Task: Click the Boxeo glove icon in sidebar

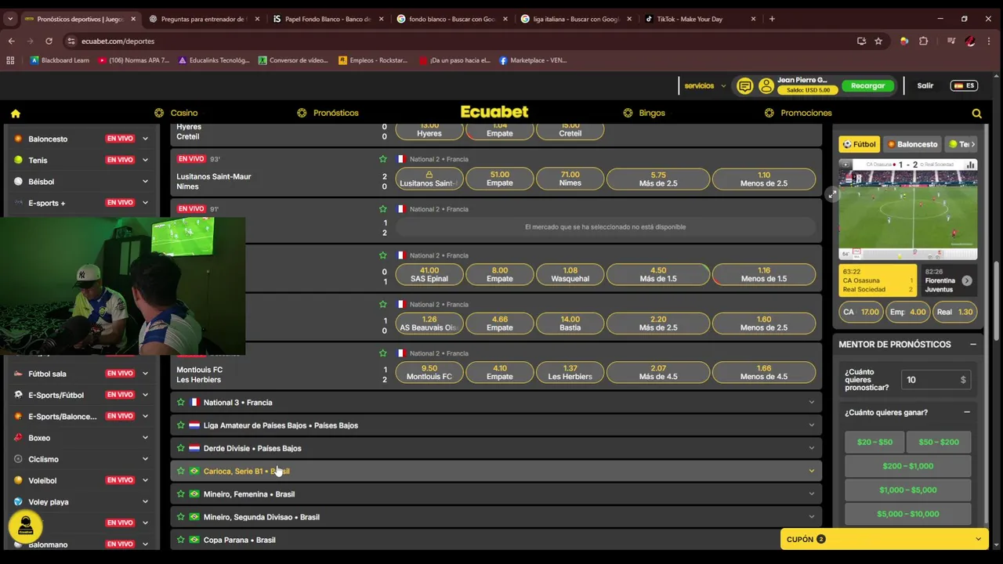Action: (18, 438)
